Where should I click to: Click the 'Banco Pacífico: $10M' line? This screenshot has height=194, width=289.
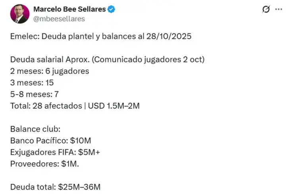click(51, 140)
